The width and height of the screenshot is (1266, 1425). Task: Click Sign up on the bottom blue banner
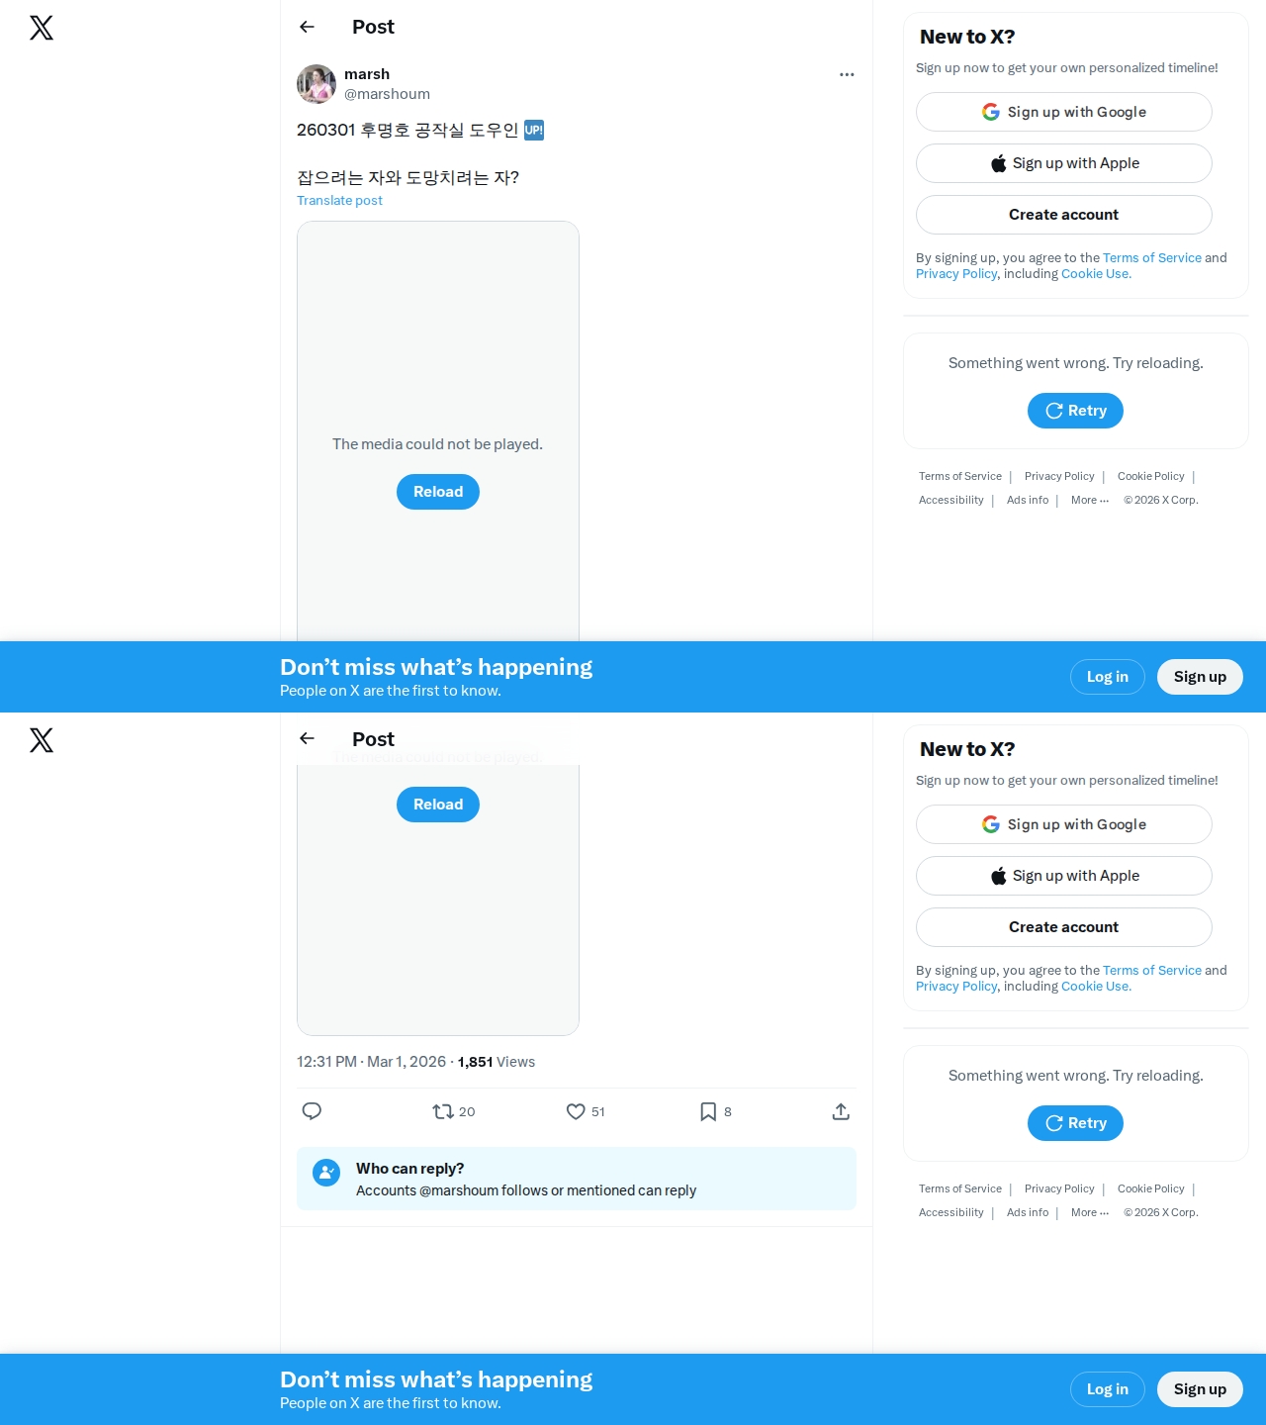(x=1200, y=1389)
